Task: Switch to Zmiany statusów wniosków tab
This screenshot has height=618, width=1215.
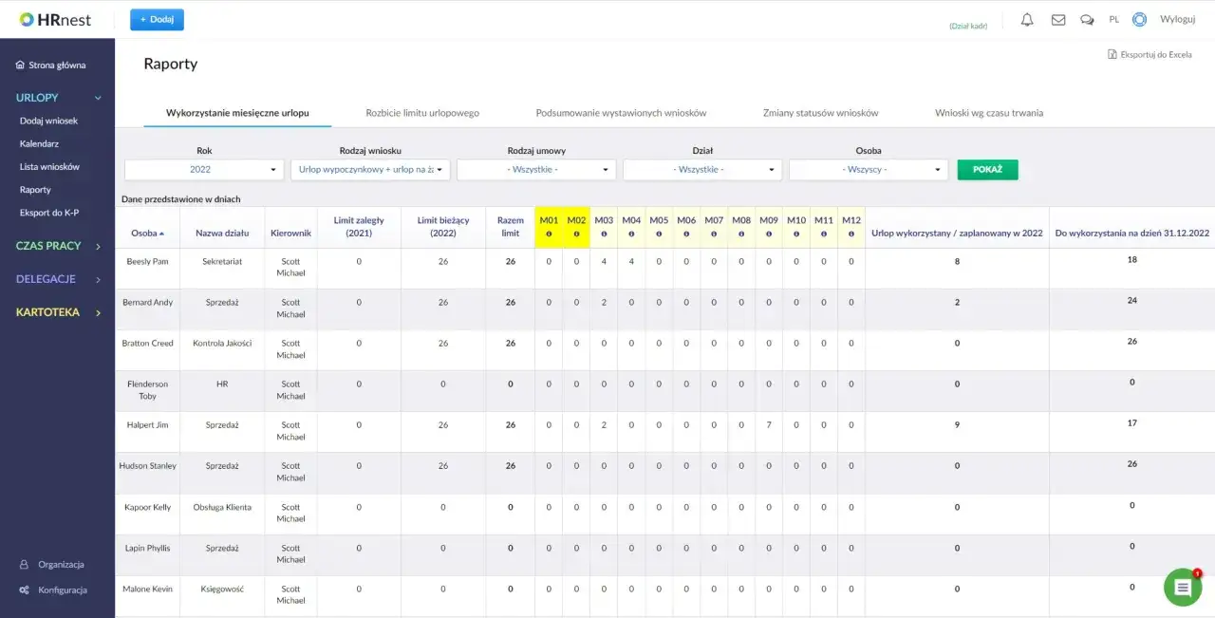Action: click(820, 113)
